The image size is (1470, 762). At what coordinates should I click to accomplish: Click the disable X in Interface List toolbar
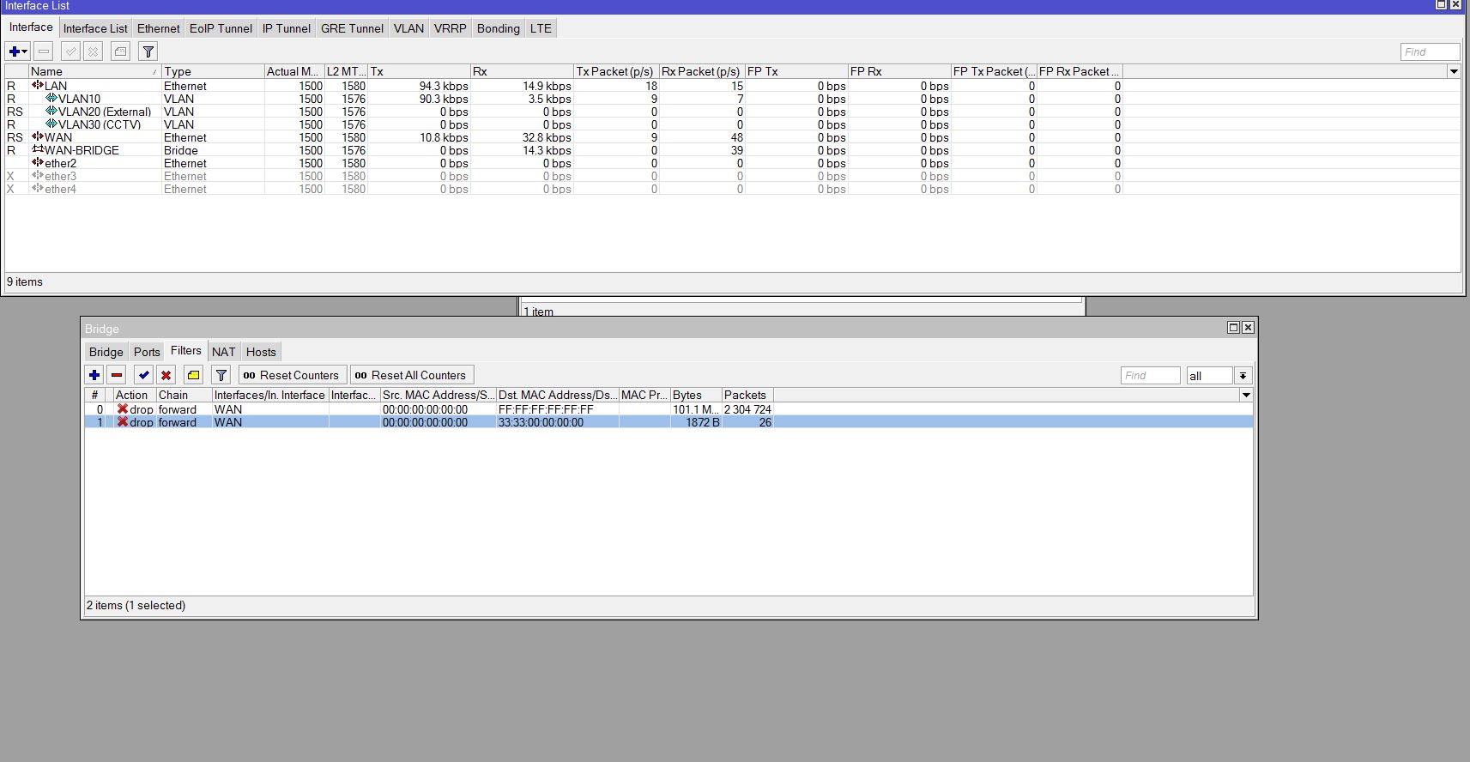point(94,51)
